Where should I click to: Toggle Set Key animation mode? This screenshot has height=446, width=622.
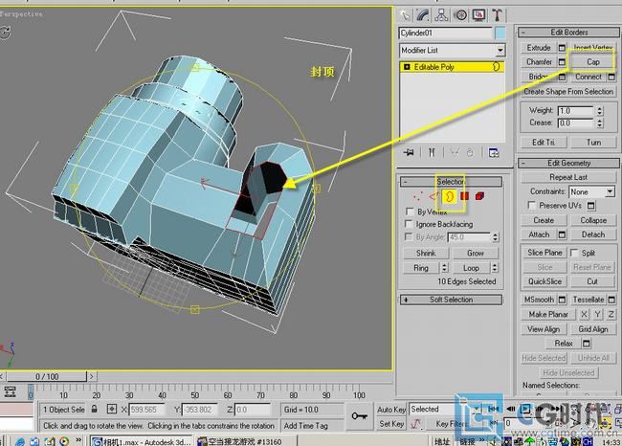coord(390,424)
